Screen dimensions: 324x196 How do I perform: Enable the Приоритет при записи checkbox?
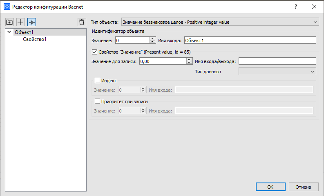tap(97, 101)
